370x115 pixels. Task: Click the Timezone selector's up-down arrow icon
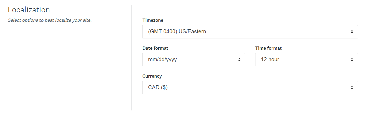352,32
